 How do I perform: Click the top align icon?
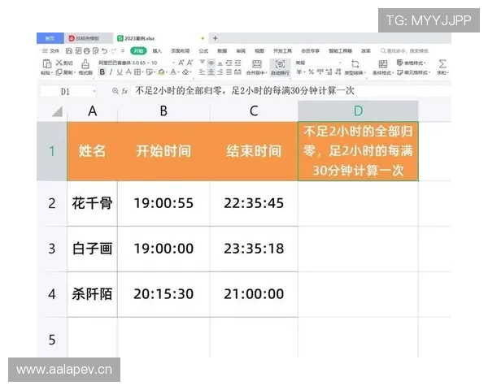(203, 63)
